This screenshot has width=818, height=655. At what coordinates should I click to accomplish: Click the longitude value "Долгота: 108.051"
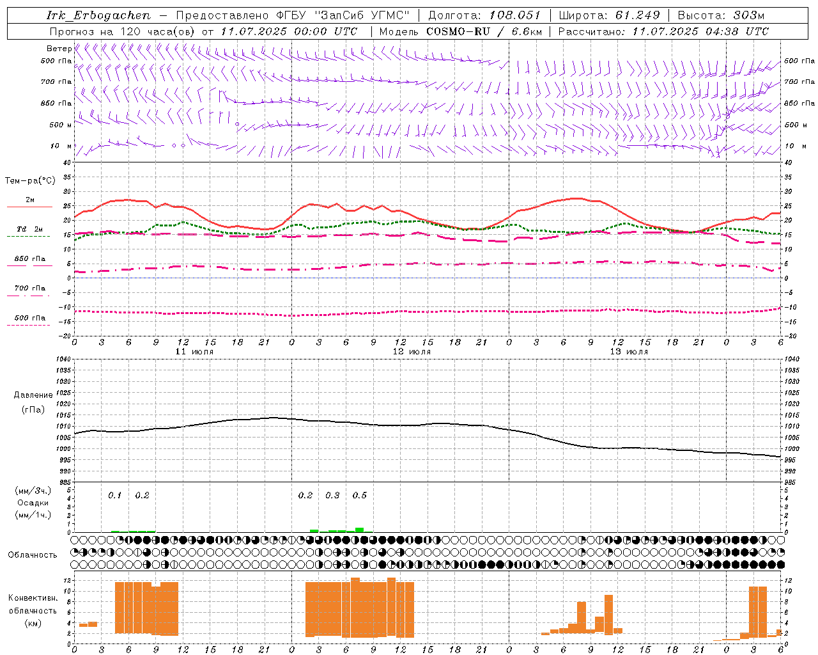(484, 15)
